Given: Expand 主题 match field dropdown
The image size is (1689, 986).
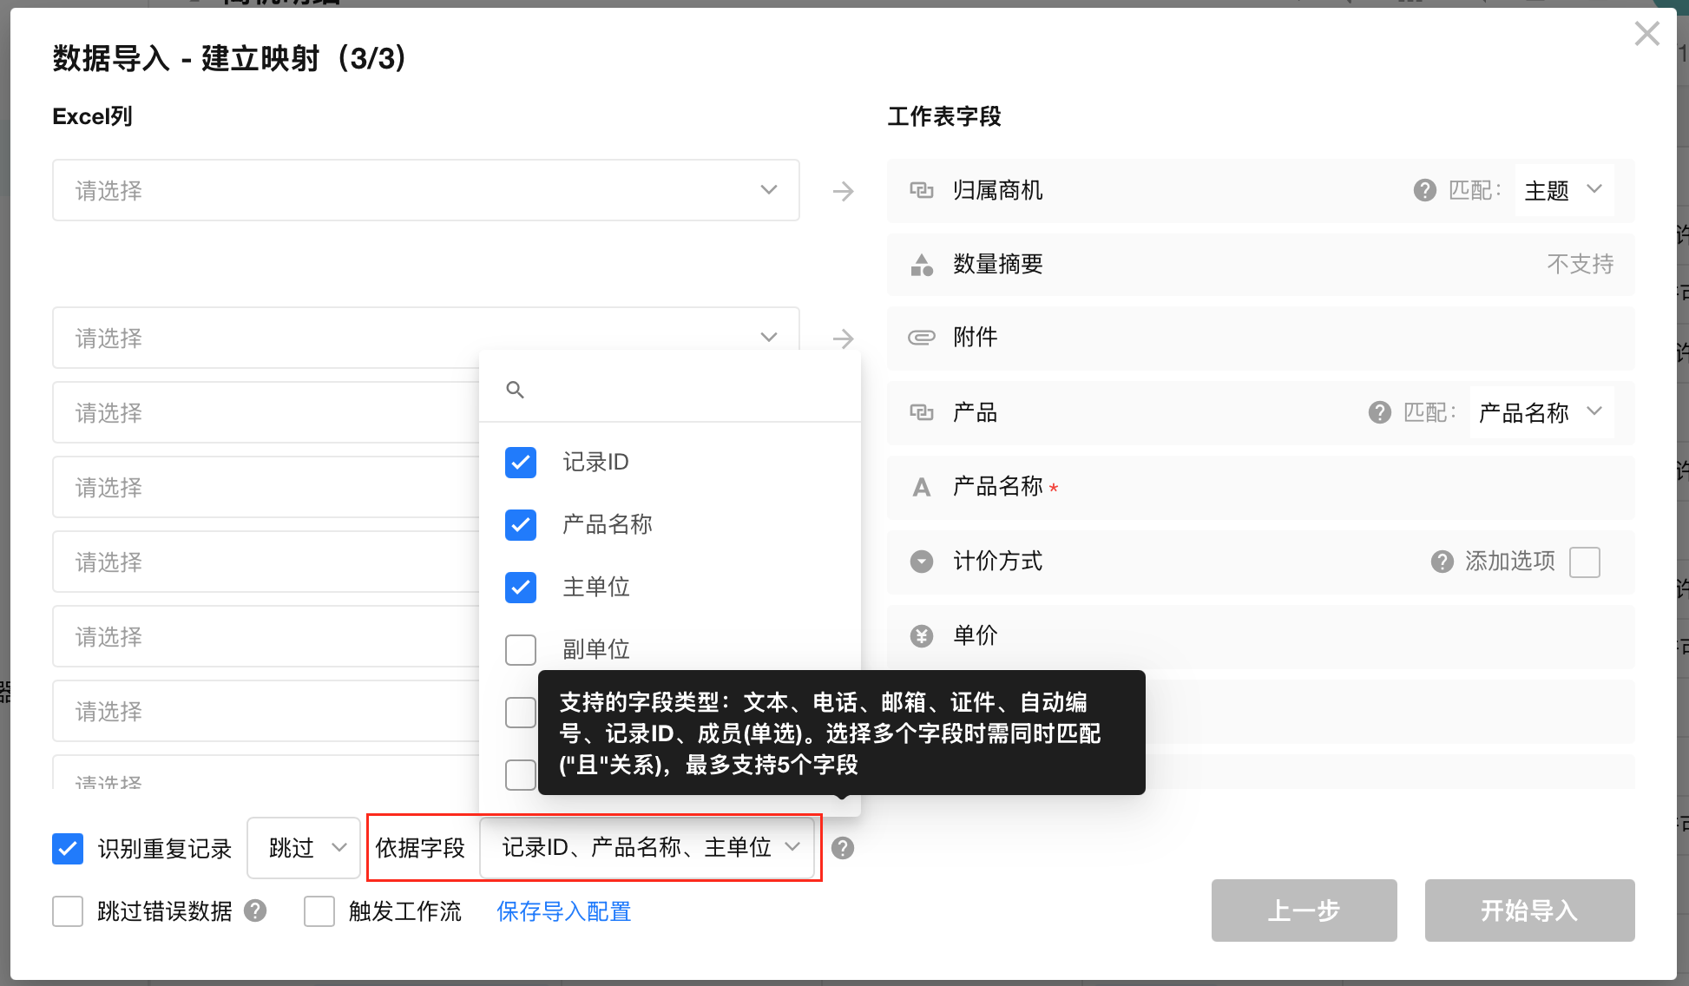Looking at the screenshot, I should 1564,190.
